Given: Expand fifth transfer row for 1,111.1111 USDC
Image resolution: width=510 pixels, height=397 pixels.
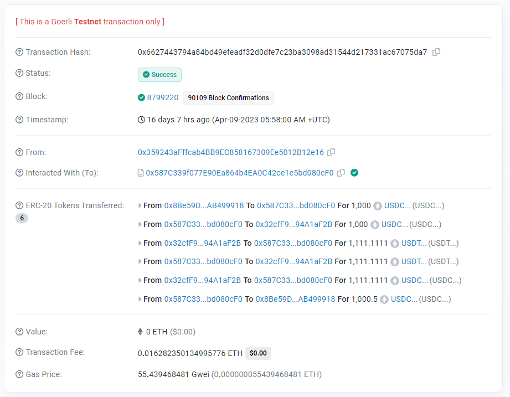Looking at the screenshot, I should click(x=140, y=280).
